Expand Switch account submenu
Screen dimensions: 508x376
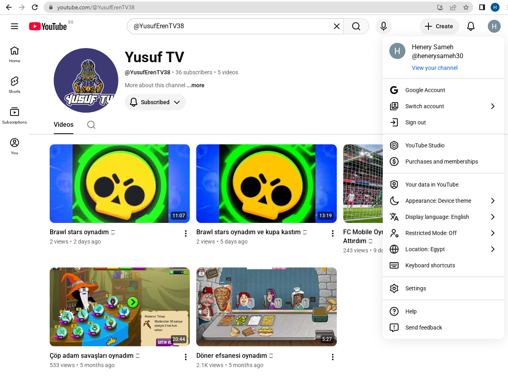coord(443,106)
